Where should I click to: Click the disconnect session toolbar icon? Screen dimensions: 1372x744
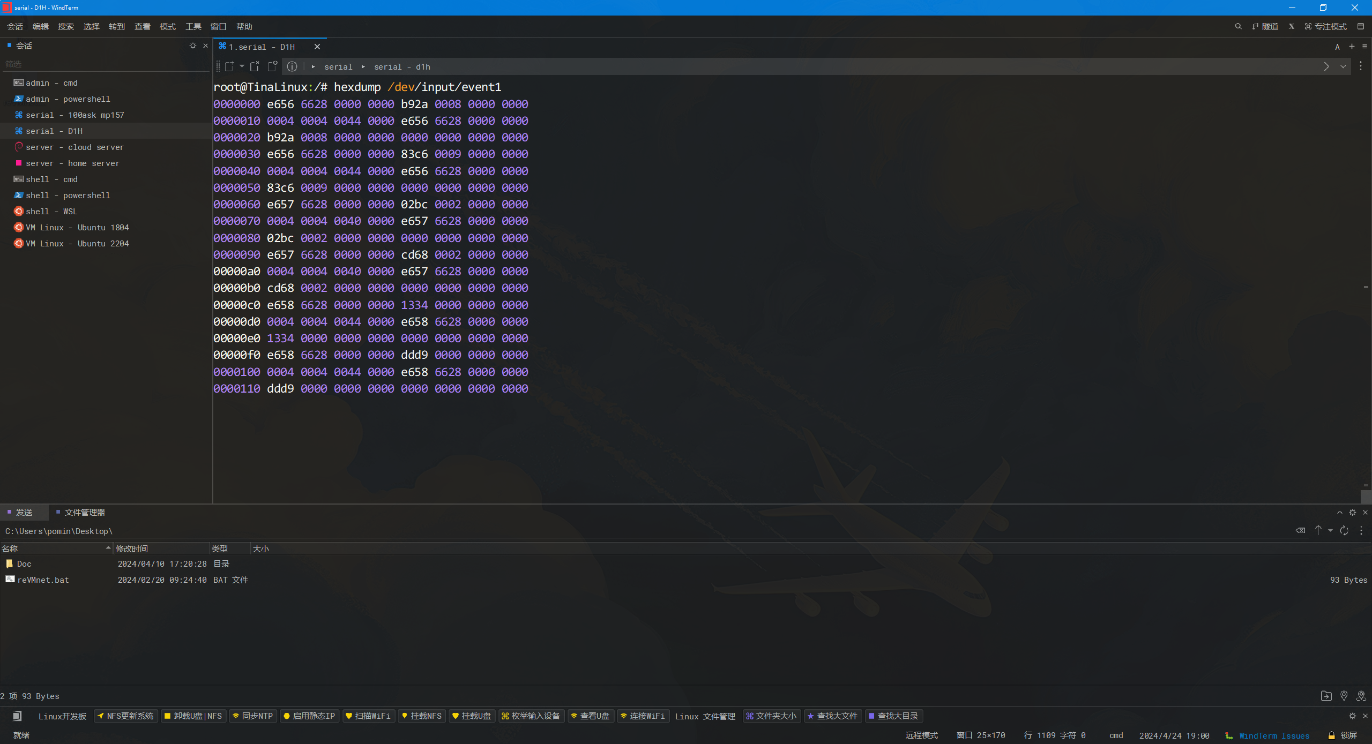255,66
